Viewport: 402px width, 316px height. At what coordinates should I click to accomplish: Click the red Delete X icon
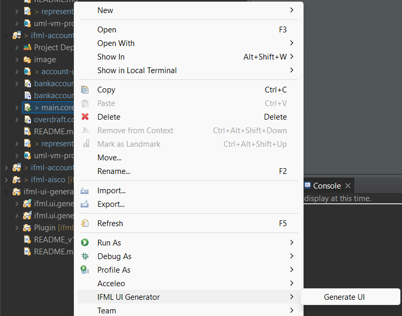click(85, 116)
